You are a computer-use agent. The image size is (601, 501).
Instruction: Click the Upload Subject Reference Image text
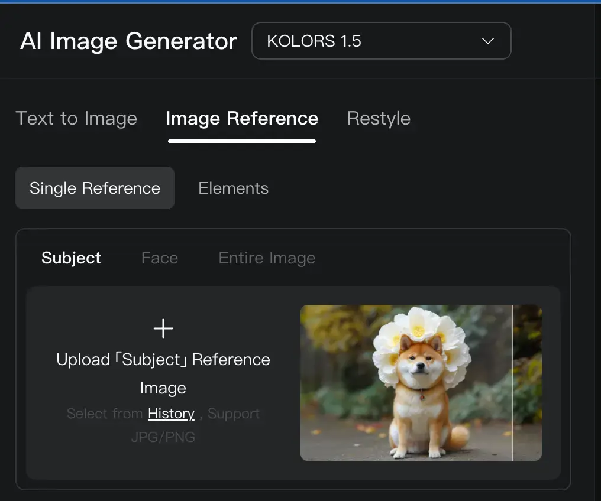[x=163, y=373]
